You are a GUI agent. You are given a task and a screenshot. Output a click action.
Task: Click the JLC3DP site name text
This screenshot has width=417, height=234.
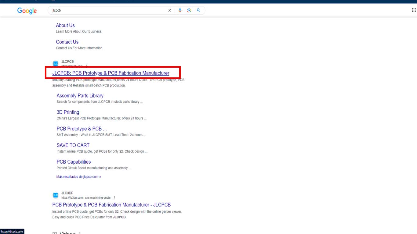(67, 193)
